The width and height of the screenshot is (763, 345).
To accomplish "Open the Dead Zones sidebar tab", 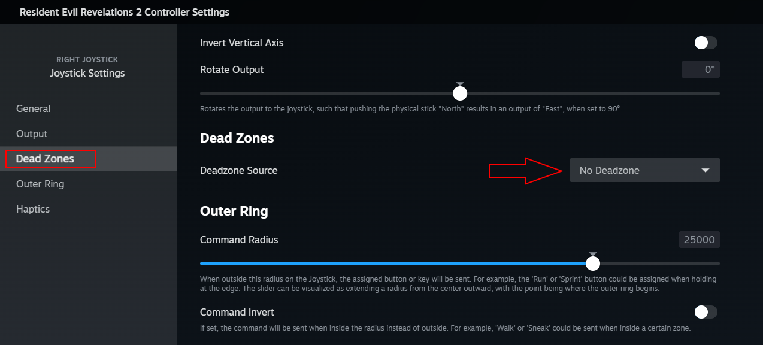I will [x=46, y=159].
